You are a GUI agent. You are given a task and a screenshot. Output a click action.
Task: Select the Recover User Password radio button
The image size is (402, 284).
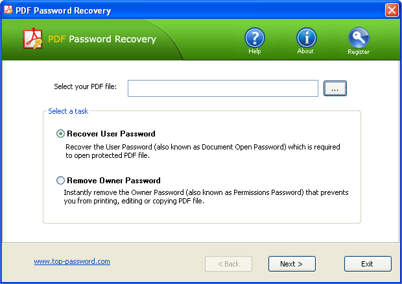point(61,134)
